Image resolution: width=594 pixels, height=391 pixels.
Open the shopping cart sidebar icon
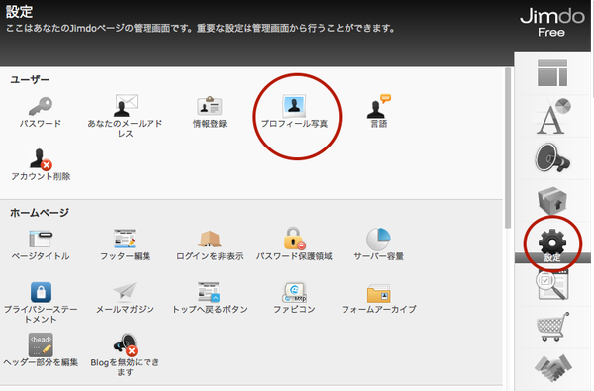(x=553, y=326)
